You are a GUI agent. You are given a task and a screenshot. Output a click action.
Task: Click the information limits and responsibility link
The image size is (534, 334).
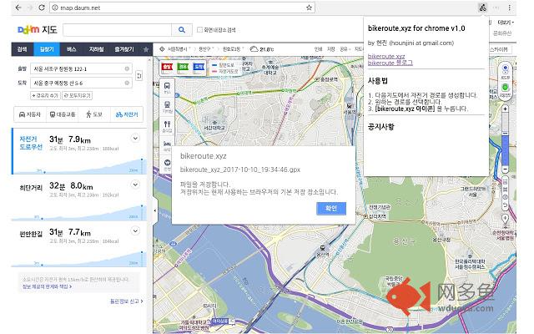[47, 286]
